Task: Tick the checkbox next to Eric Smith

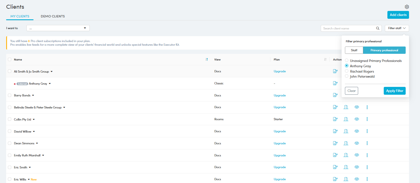Action: tap(10, 167)
